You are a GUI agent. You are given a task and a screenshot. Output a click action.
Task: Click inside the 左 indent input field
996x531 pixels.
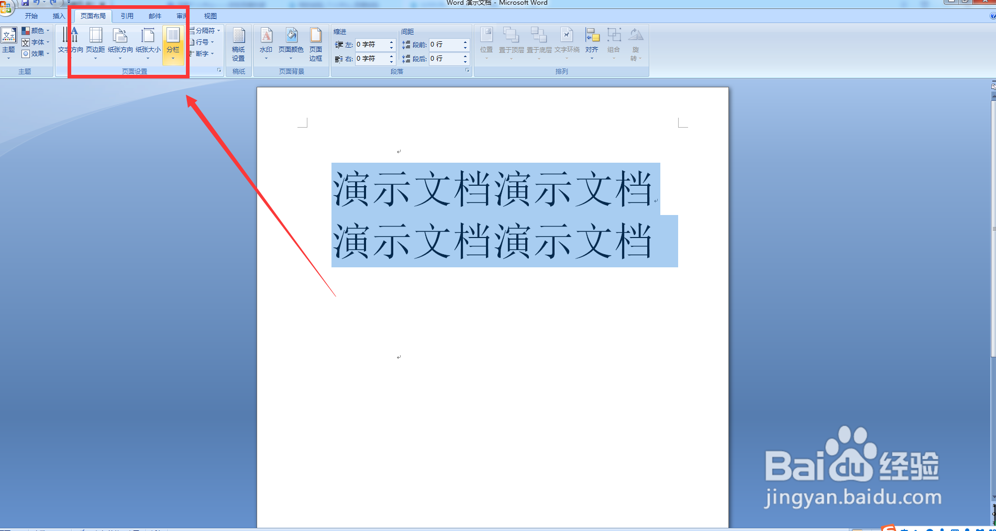pos(372,45)
